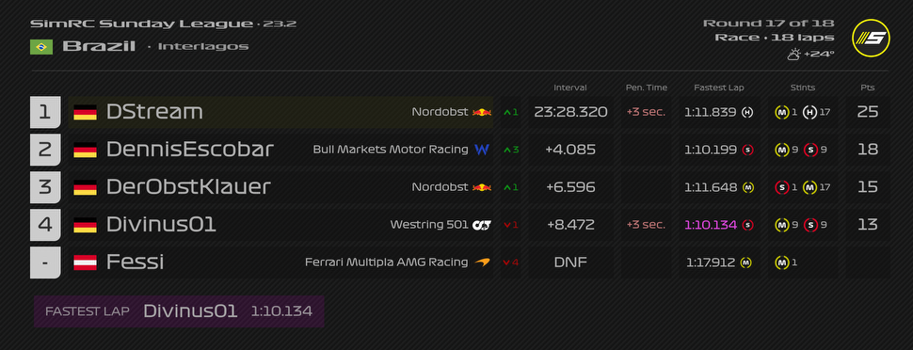Click the partly cloudy weather icon
Viewport: 913px width, 350px height.
[x=794, y=55]
